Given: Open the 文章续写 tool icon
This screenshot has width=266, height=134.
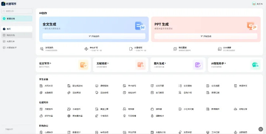Looking at the screenshot, I should tap(131, 49).
